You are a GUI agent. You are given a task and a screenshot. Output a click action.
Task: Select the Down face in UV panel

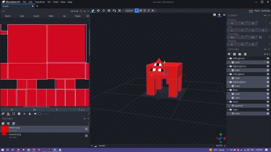click(x=78, y=16)
